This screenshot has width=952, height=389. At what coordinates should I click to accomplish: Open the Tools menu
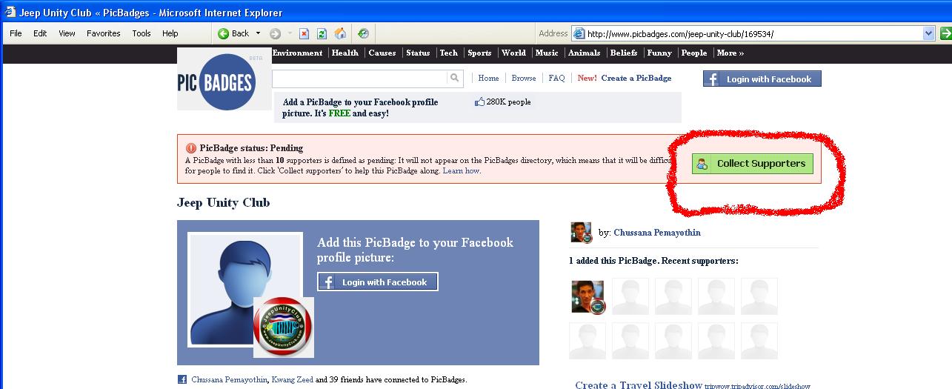pos(142,33)
